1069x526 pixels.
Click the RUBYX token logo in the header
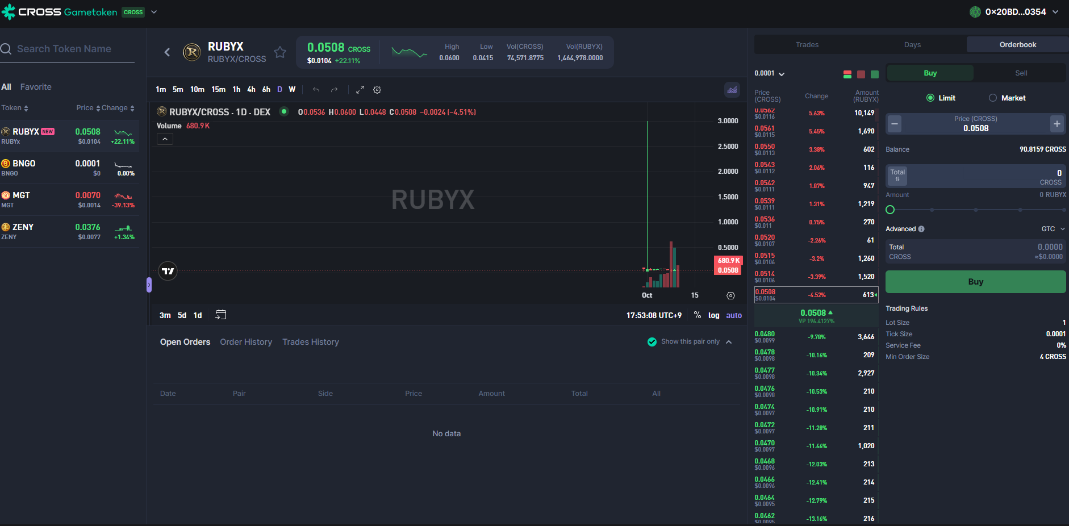192,52
